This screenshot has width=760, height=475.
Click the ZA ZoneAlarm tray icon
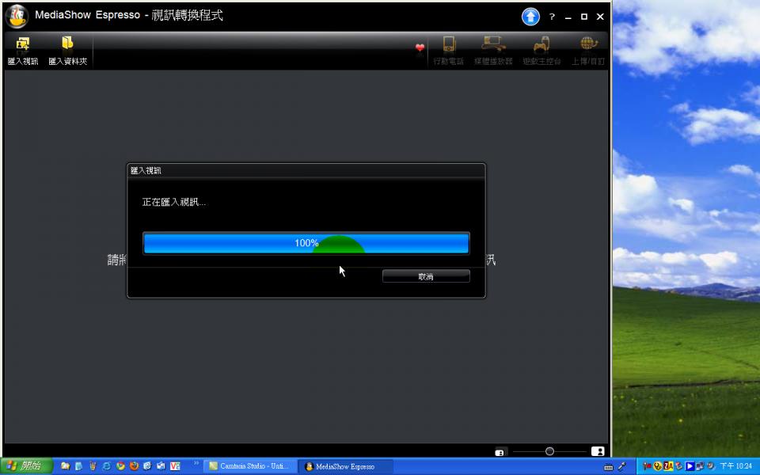tap(668, 466)
